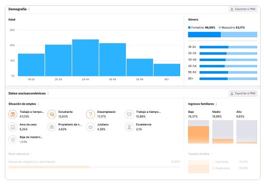Image resolution: width=264 pixels, height=184 pixels.
Task: Click the Tamaño familiar heading
Action: [199, 154]
